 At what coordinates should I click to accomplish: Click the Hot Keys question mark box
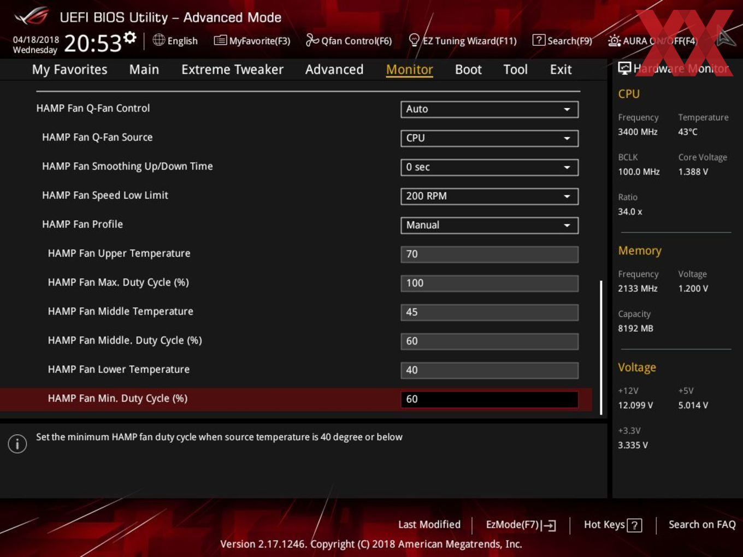tap(634, 525)
